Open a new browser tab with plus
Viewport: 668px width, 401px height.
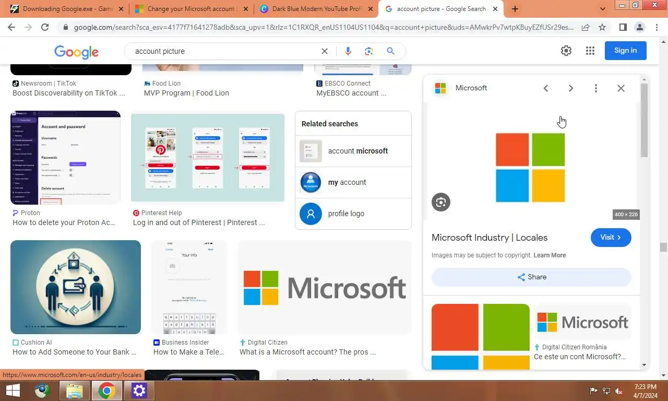click(x=515, y=9)
